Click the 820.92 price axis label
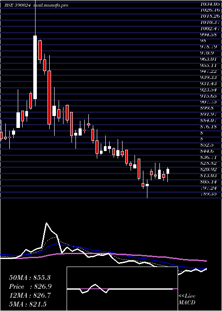Image resolution: width=222 pixels, height=311 pixels. [208, 169]
